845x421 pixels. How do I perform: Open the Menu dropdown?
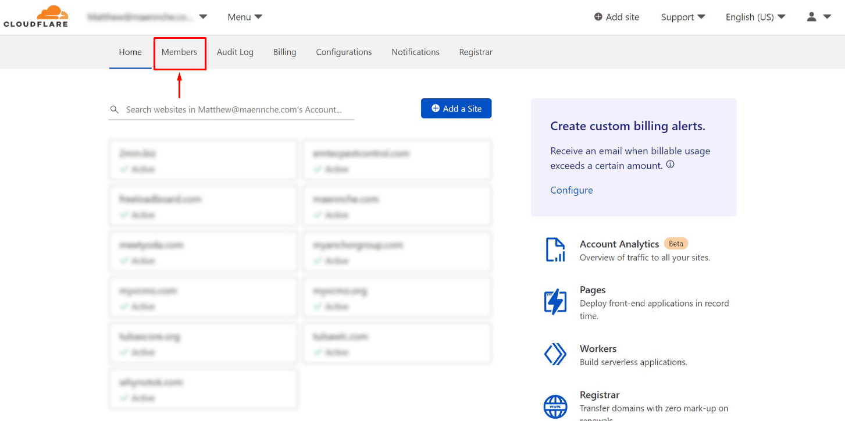click(x=244, y=17)
